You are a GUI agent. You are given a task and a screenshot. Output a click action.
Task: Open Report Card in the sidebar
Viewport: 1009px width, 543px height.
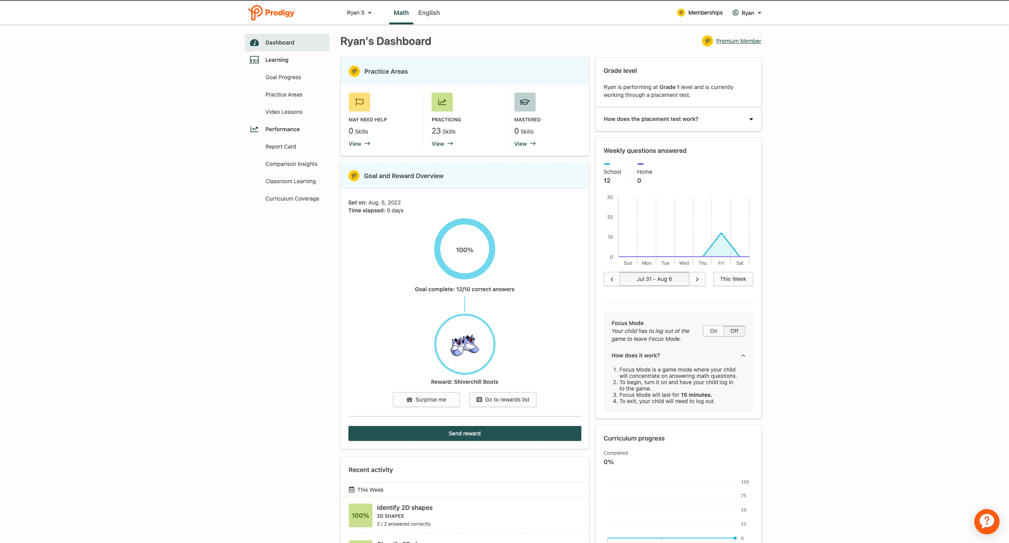[281, 147]
